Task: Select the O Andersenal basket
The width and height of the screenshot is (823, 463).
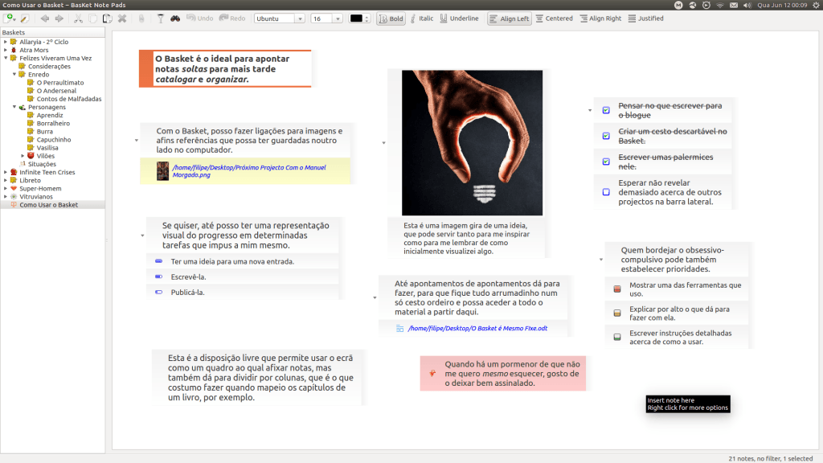Action: [x=56, y=91]
